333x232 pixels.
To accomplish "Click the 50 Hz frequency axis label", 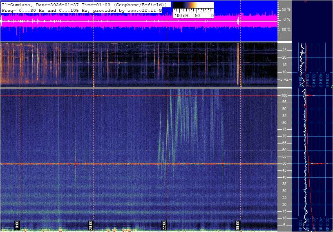I will pos(285,164).
